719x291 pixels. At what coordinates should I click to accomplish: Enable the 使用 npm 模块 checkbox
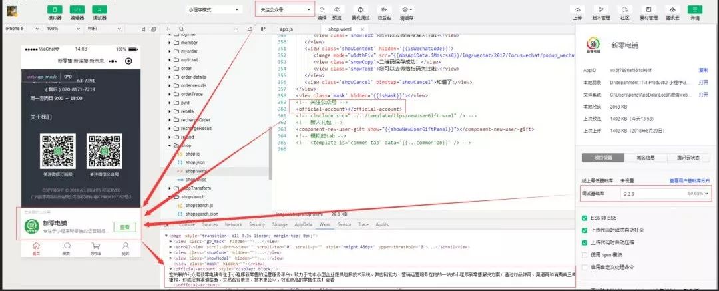(585, 255)
